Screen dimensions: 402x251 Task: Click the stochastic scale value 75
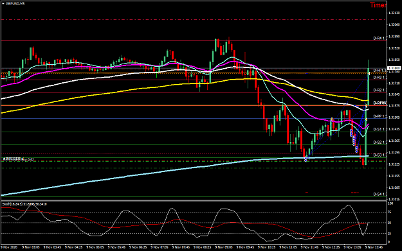(x=389, y=212)
